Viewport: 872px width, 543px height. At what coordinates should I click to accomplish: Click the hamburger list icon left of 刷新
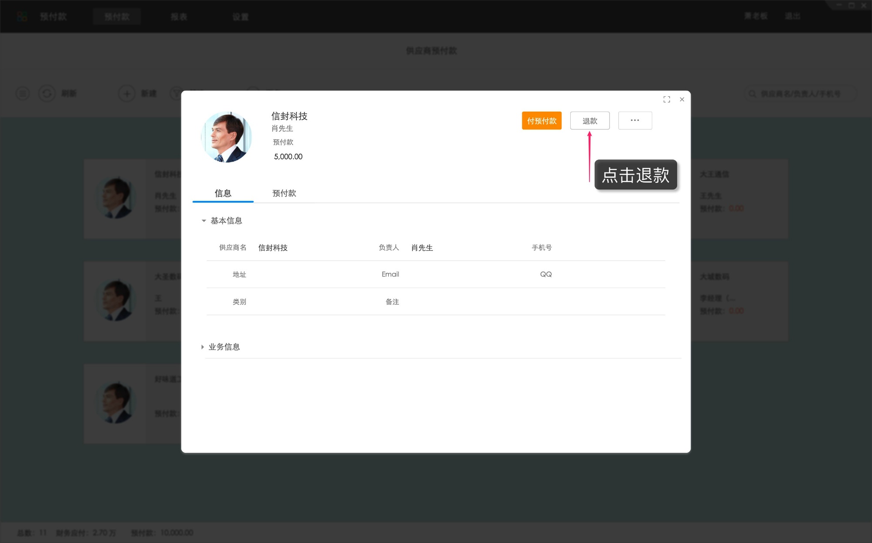pyautogui.click(x=22, y=93)
